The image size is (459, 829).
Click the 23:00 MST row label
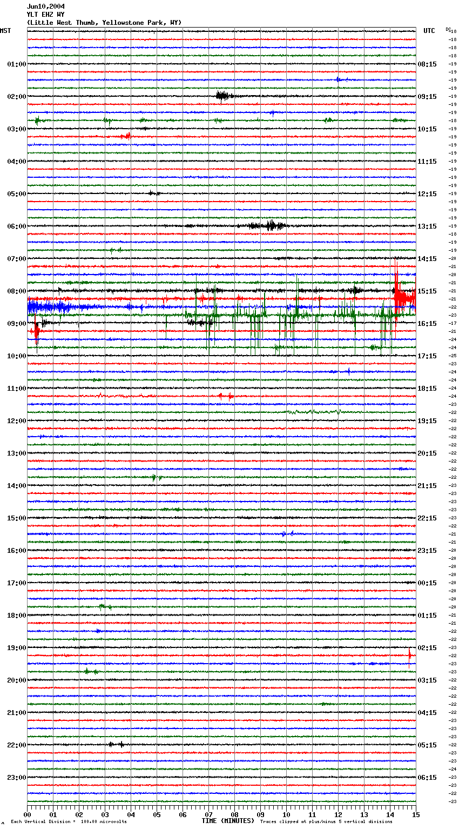17,778
